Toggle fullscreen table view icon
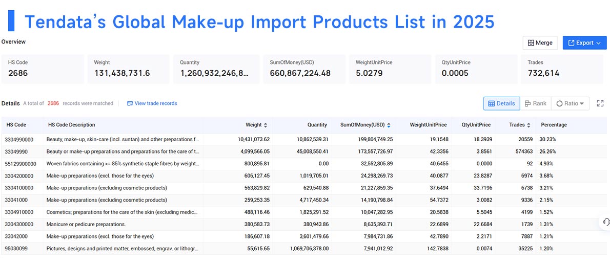 (x=600, y=103)
